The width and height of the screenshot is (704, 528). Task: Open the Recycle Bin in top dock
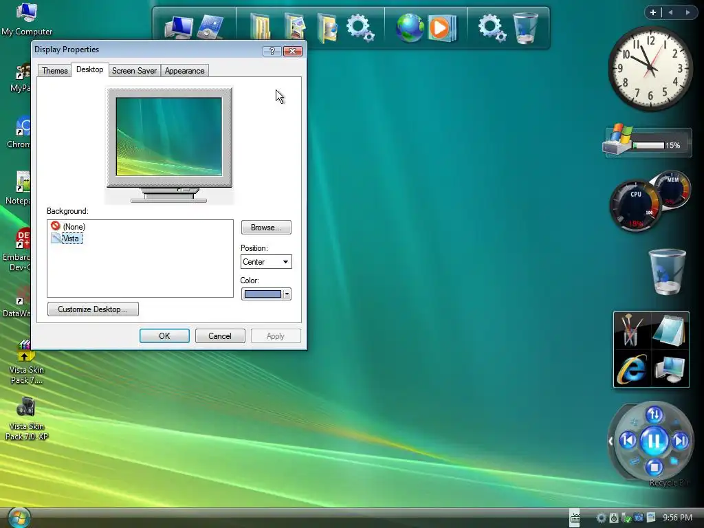pyautogui.click(x=525, y=28)
